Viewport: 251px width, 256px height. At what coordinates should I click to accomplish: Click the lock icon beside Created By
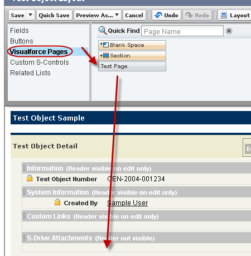point(57,202)
